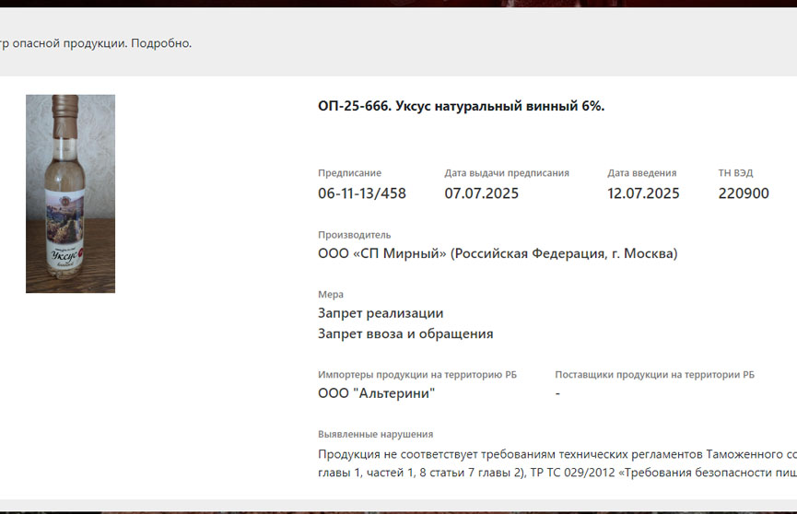Click the "Выявленные нарушения" heading
Screen dimensions: 797x514
[375, 434]
